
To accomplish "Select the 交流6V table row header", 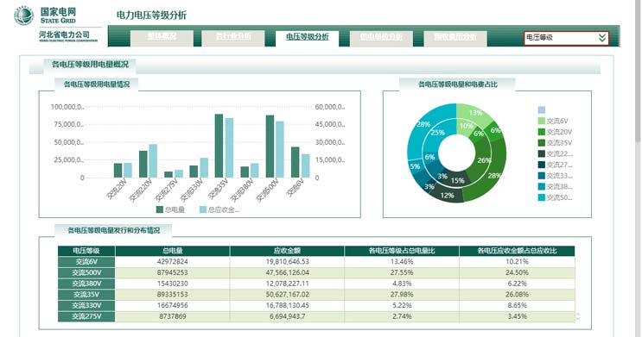I will point(86,262).
